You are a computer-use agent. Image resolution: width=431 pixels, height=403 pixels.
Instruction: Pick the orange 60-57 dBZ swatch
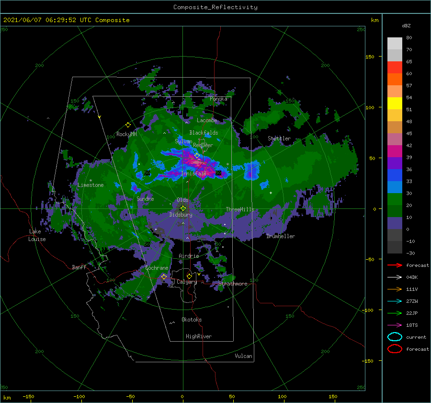(x=395, y=80)
